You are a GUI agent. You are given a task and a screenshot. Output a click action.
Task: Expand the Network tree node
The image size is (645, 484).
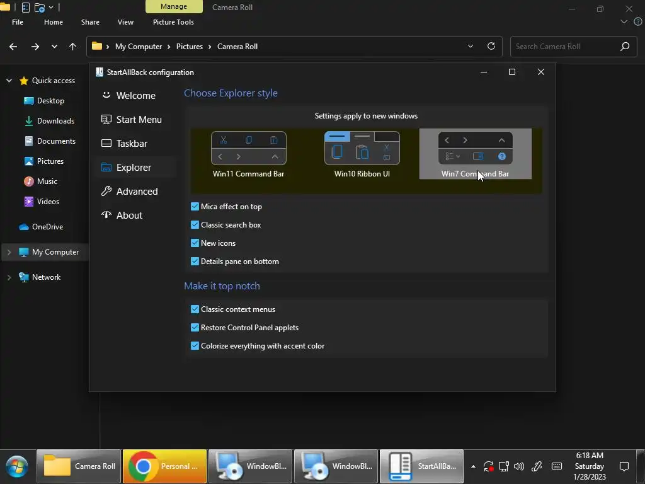click(x=9, y=277)
